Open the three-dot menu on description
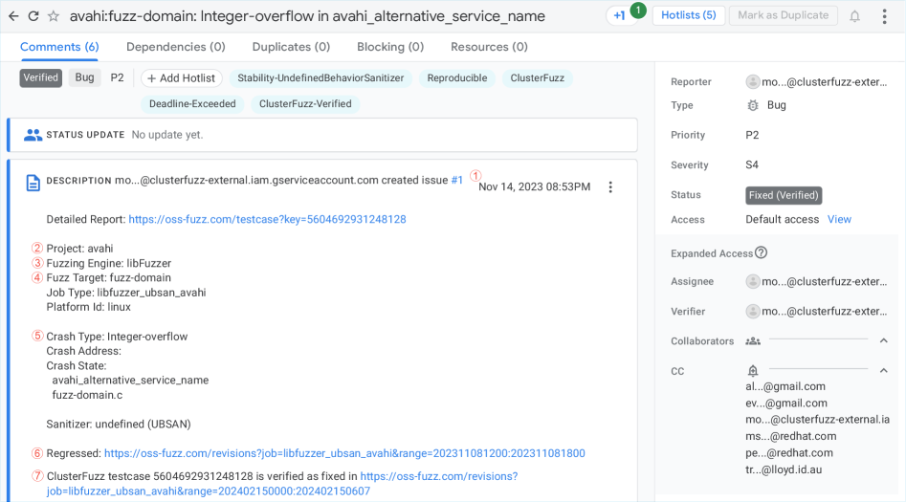Screen dimensions: 906x502 [x=610, y=187]
